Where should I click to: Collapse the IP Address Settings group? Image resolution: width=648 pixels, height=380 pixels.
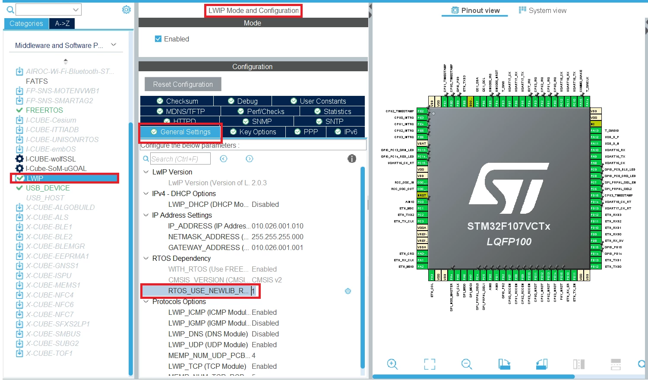tap(145, 215)
